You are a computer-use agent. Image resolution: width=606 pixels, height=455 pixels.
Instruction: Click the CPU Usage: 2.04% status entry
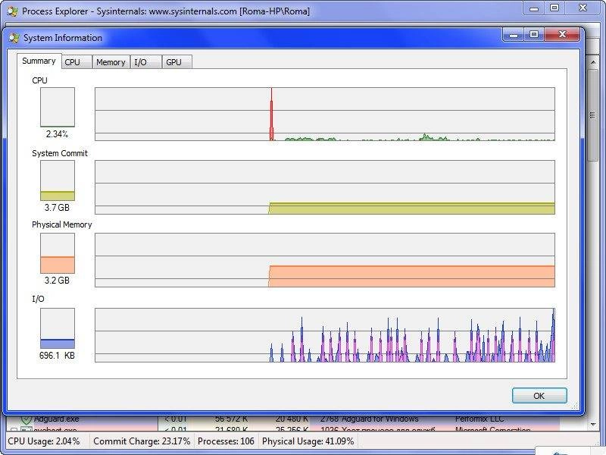point(44,441)
